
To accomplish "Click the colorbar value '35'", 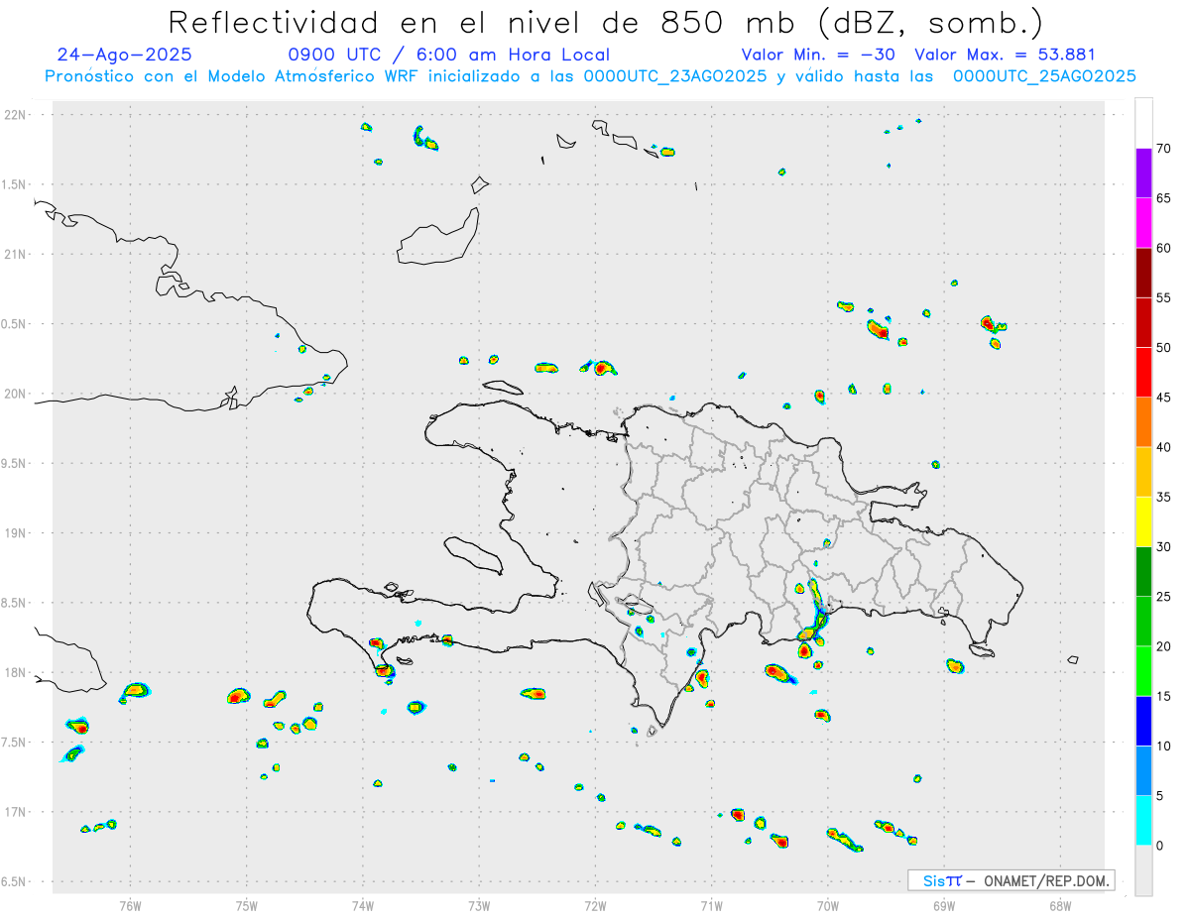I will pyautogui.click(x=1165, y=497).
